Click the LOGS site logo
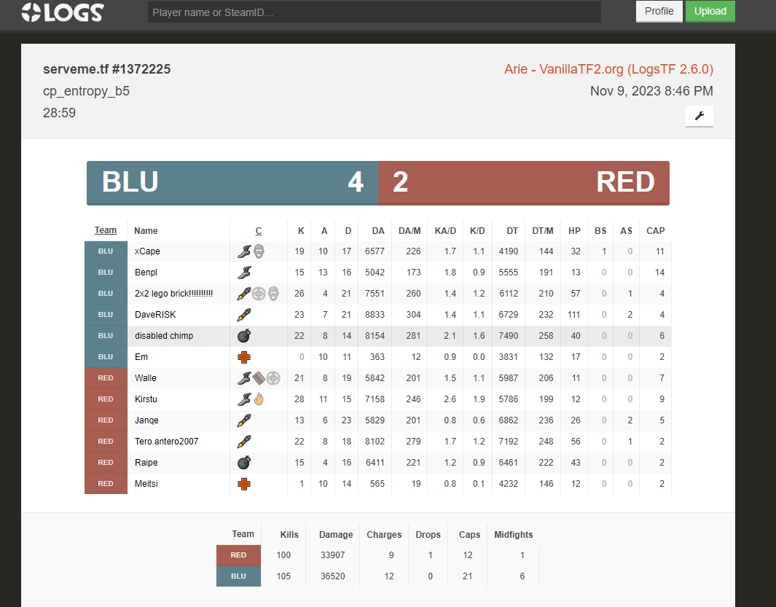 [63, 12]
